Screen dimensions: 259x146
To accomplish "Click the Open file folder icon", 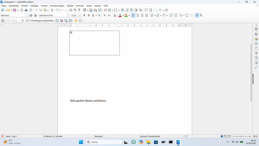I will click(8, 10).
